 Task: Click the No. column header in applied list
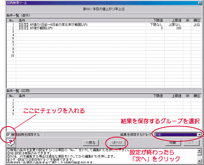[x=11, y=96]
